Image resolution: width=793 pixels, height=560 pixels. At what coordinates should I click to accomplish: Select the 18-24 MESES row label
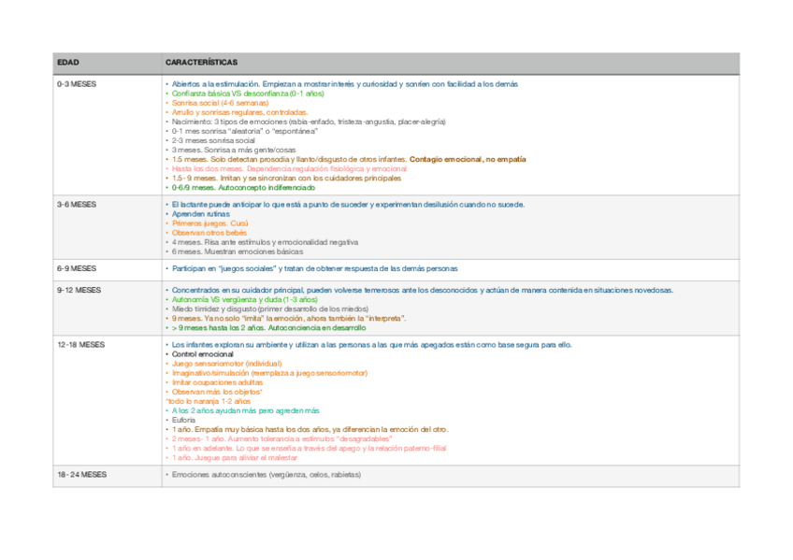82,475
